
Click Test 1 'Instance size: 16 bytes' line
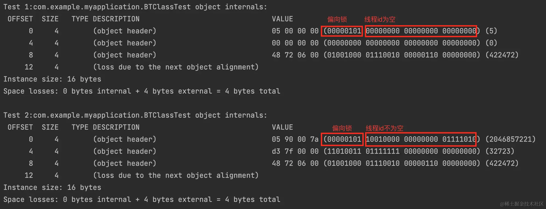pos(52,79)
